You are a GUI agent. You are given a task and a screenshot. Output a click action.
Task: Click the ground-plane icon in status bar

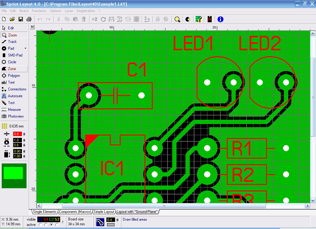[x=100, y=222]
